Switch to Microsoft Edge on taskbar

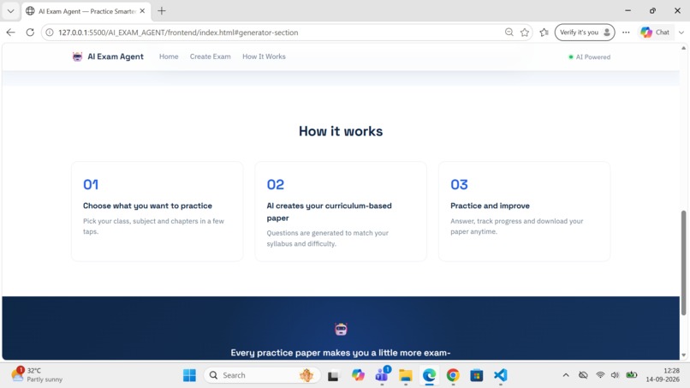click(x=429, y=375)
